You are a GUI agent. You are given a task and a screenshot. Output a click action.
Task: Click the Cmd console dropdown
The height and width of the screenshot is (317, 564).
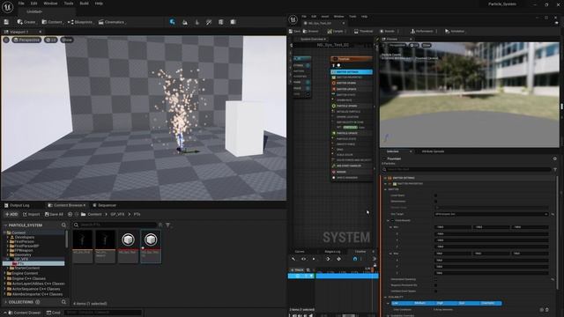tap(54, 313)
